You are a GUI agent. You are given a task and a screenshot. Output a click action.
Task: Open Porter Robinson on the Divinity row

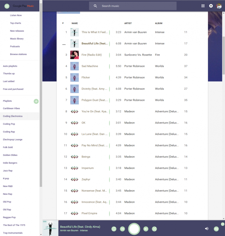click(135, 89)
